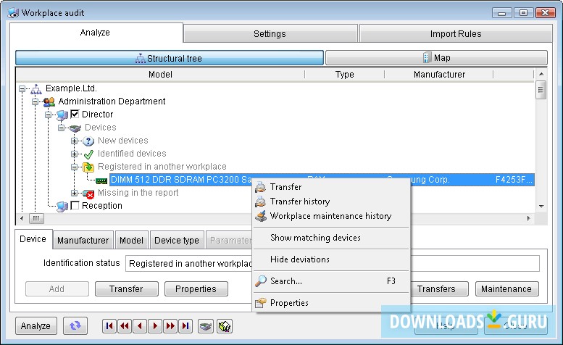Uncheck the Director checkbox
This screenshot has width=563, height=345.
(x=75, y=115)
